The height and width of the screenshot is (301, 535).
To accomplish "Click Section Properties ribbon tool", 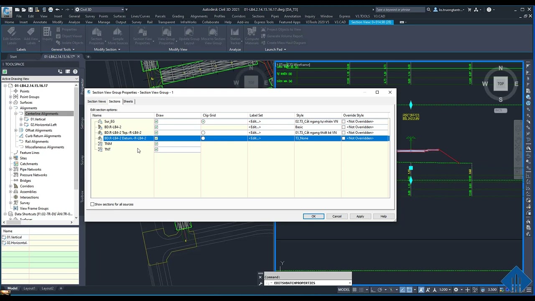I will pos(97,36).
